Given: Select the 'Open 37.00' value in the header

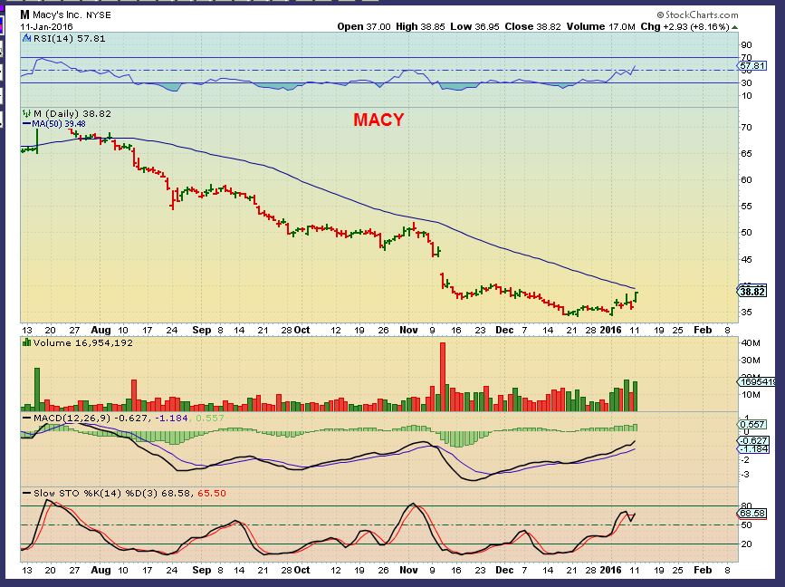Looking at the screenshot, I should click(363, 26).
